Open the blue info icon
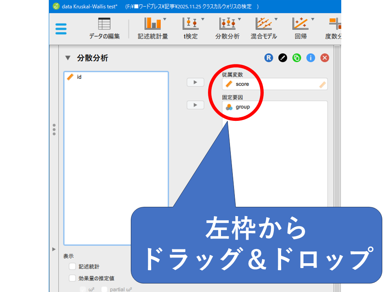This screenshot has height=292, width=390. (x=311, y=58)
